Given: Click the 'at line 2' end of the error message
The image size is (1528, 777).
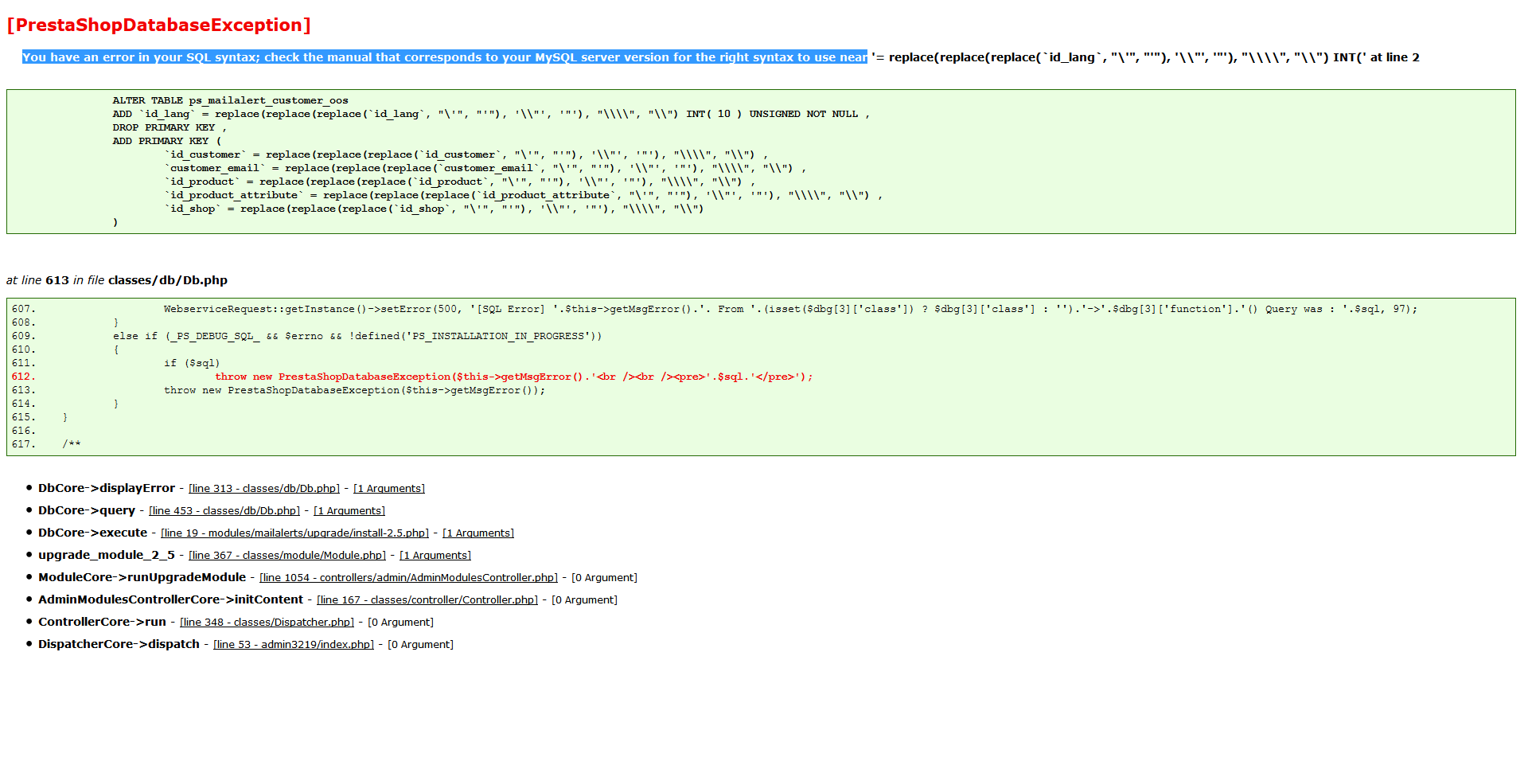Looking at the screenshot, I should point(1395,57).
